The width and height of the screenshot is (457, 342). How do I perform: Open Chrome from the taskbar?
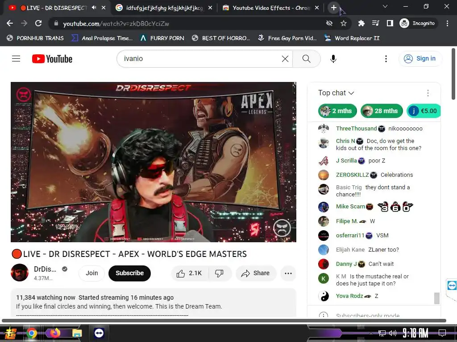click(x=32, y=333)
